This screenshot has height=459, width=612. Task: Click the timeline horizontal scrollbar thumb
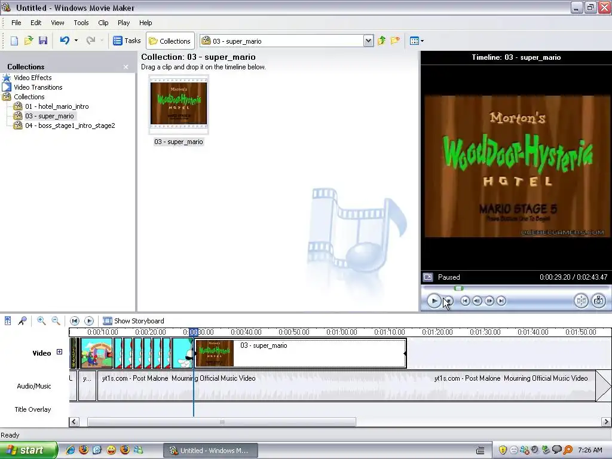point(222,421)
